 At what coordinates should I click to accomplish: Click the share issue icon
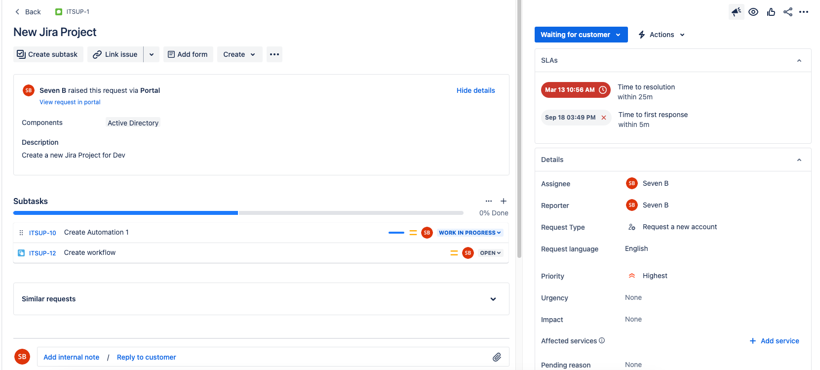[x=787, y=12]
